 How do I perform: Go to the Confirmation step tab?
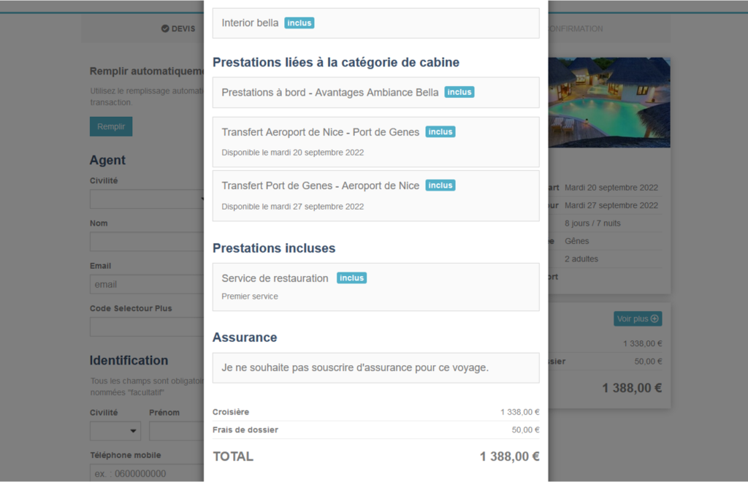576,28
